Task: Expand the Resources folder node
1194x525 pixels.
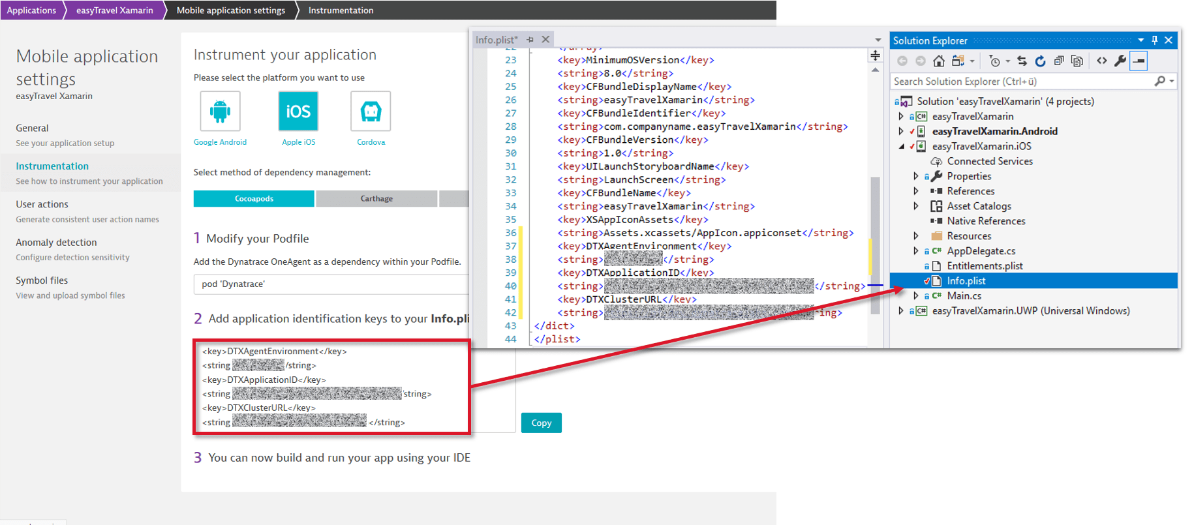Action: point(916,236)
